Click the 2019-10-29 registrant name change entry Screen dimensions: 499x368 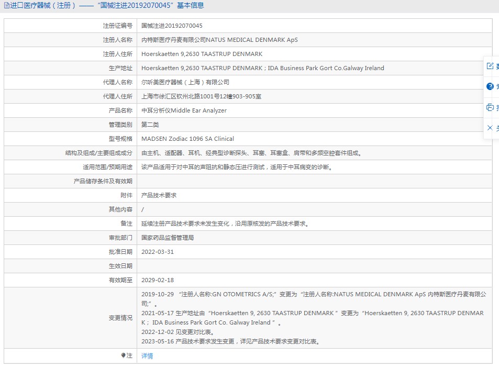pyautogui.click(x=314, y=299)
